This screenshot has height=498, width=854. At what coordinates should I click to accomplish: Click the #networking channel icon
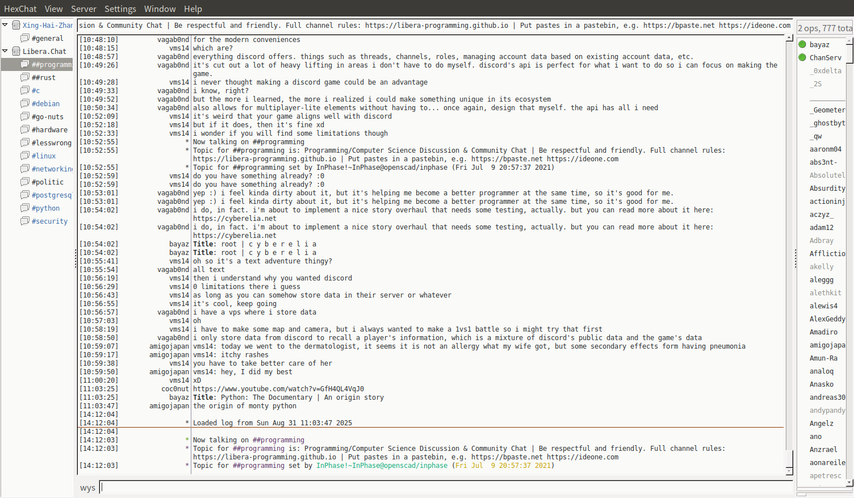25,169
